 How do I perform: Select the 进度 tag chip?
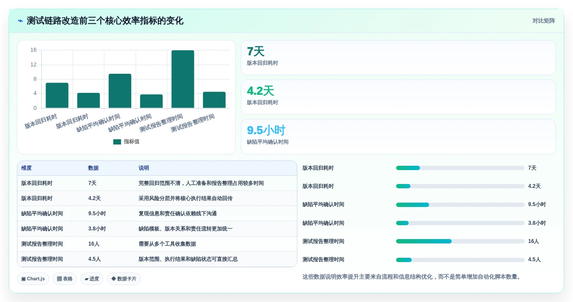click(x=92, y=279)
